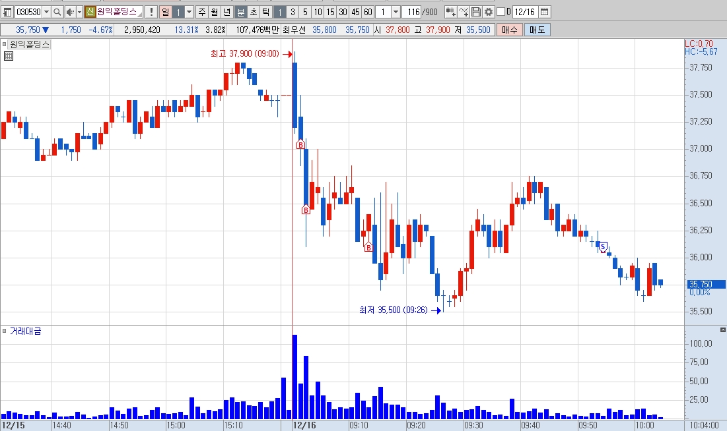727x431 pixels.
Task: Switch to the 주 weekly period tab
Action: click(x=202, y=12)
